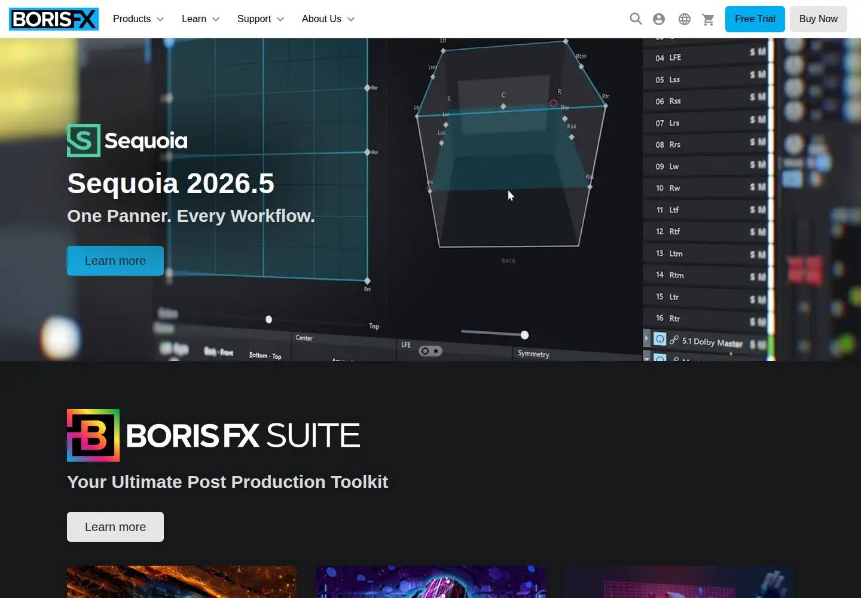Expand the About Us menu
The image size is (861, 598).
pyautogui.click(x=328, y=19)
